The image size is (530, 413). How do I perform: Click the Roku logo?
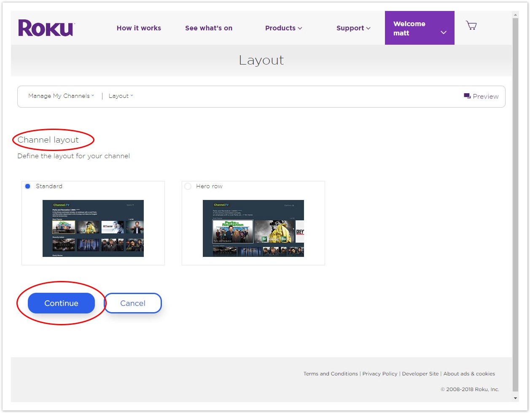tap(46, 28)
